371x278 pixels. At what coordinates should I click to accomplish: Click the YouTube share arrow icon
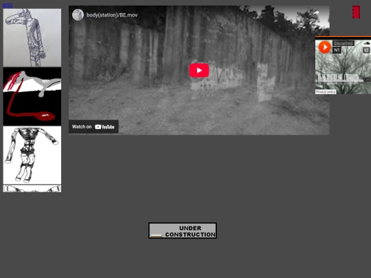(x=315, y=13)
